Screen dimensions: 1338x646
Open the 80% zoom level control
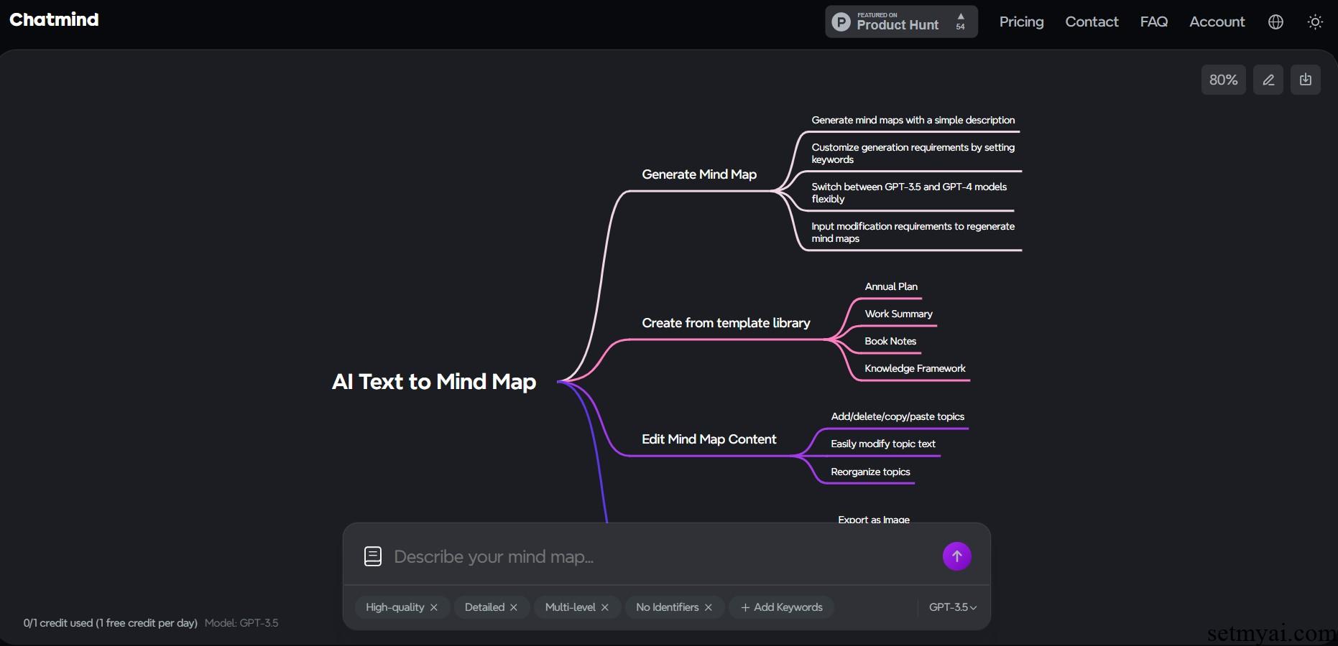[x=1223, y=80]
